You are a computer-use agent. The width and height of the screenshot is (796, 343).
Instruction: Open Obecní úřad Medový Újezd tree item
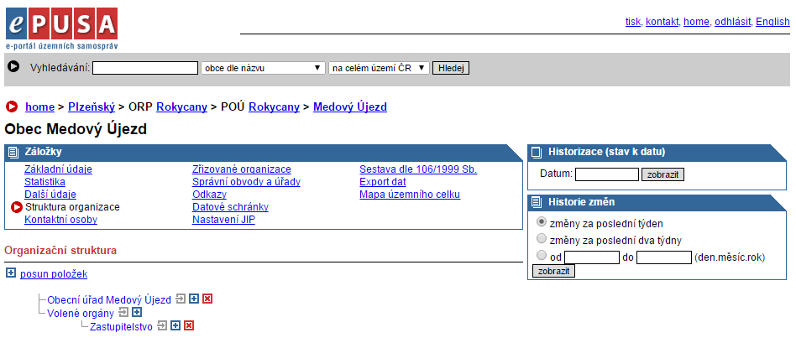[109, 300]
